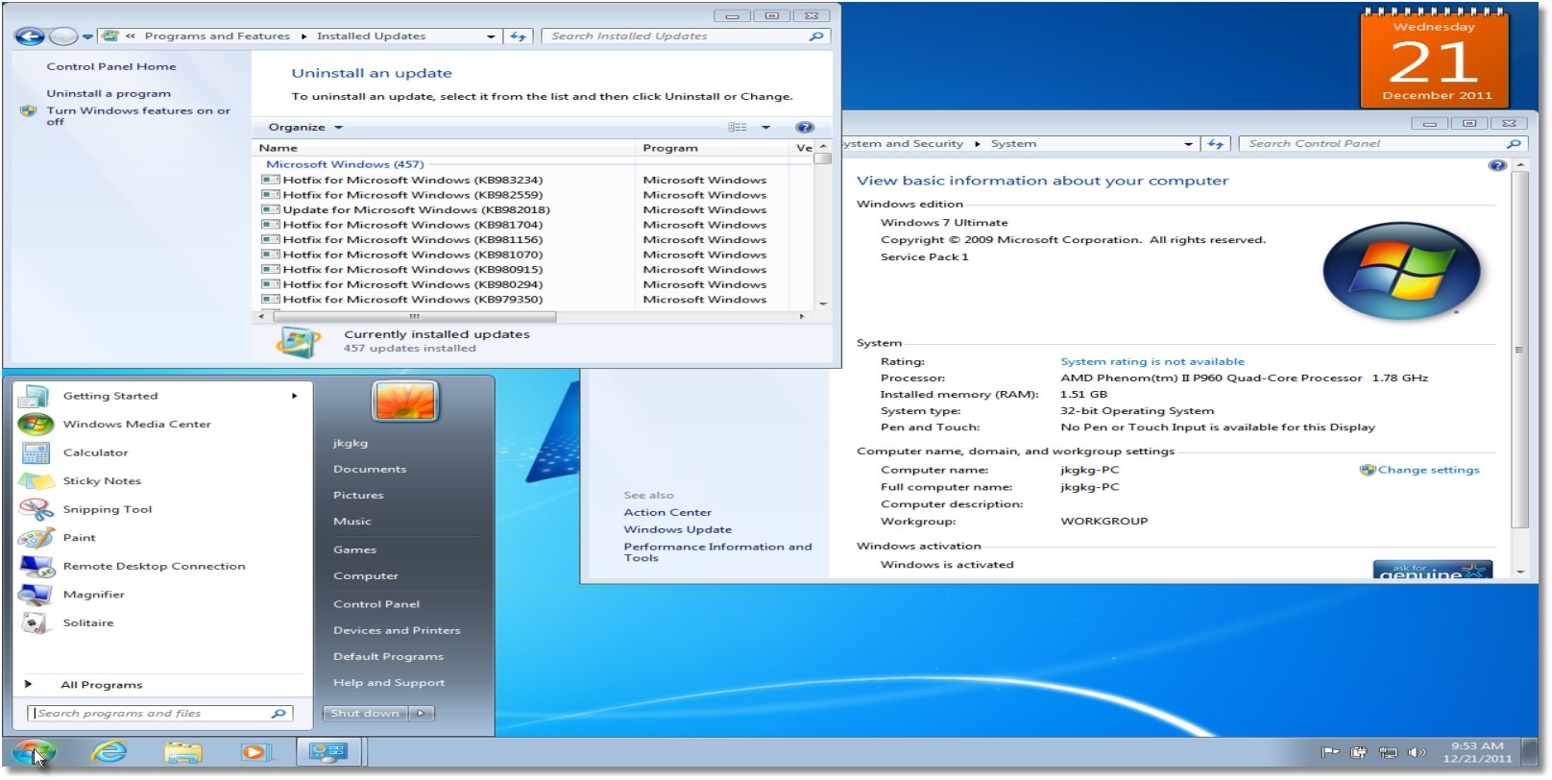
Task: Click Search Control Panel field
Action: 1383,144
